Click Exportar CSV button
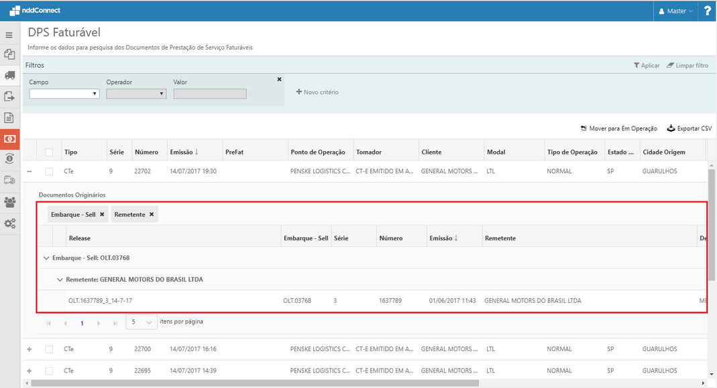 click(x=690, y=128)
